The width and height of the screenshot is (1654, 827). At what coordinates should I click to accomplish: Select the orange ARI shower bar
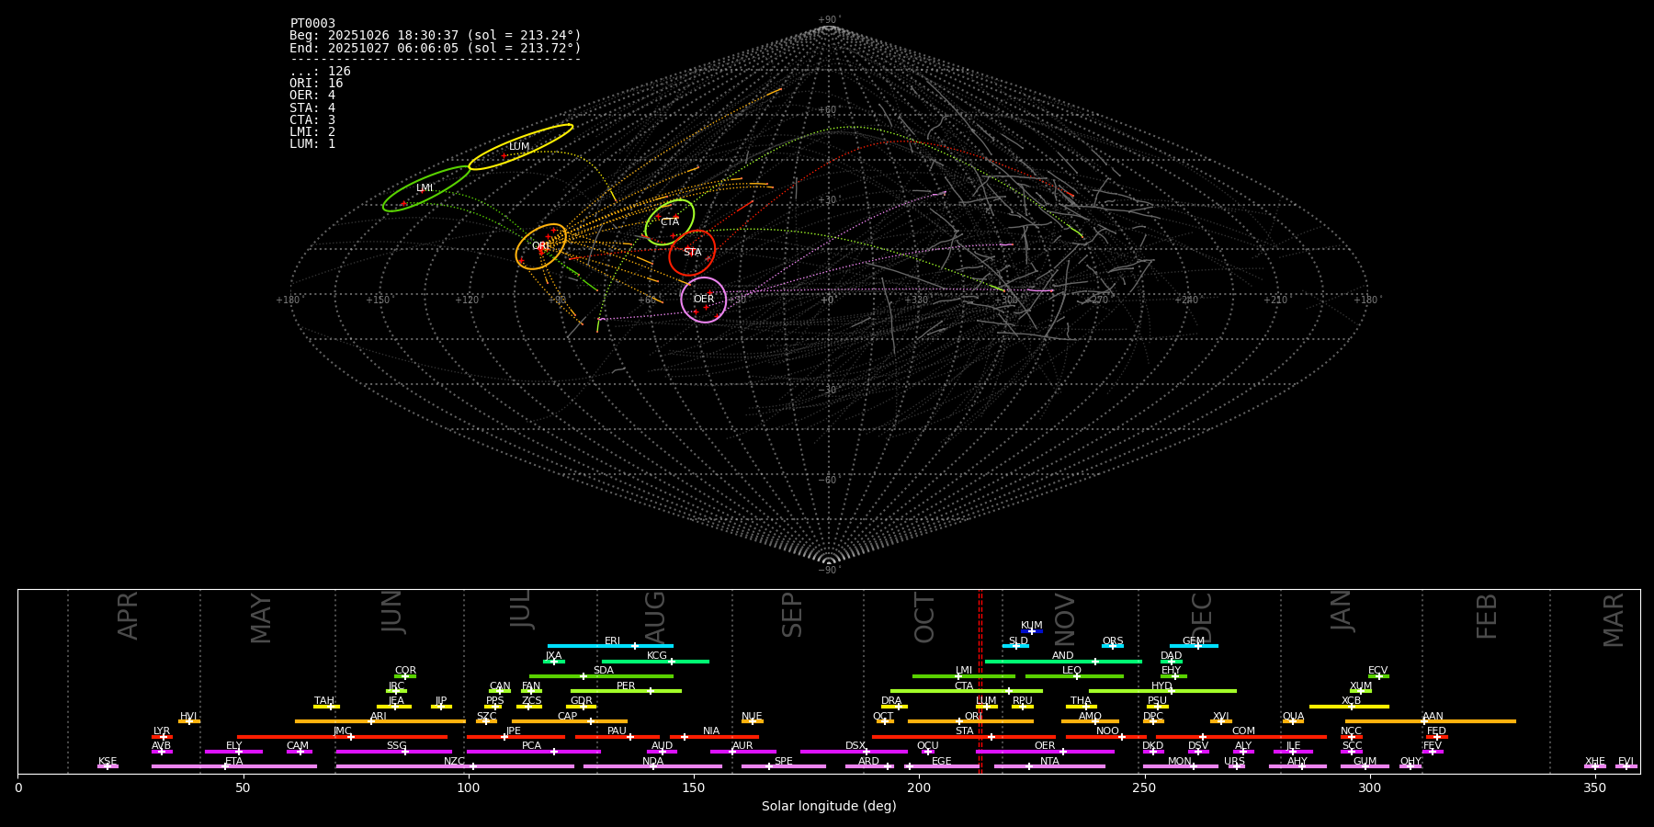tap(380, 721)
